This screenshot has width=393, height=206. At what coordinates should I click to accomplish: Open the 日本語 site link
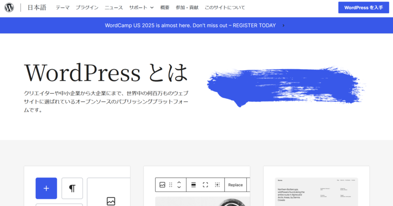click(x=37, y=7)
